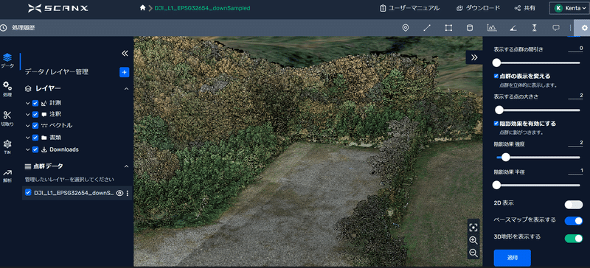The height and width of the screenshot is (268, 590).
Task: Switch to the 処理 sidebar tab
Action: pos(7,89)
